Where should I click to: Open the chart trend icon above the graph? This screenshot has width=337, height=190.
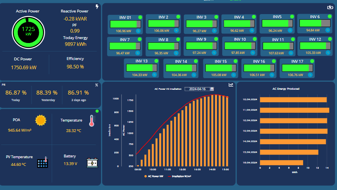point(231,85)
